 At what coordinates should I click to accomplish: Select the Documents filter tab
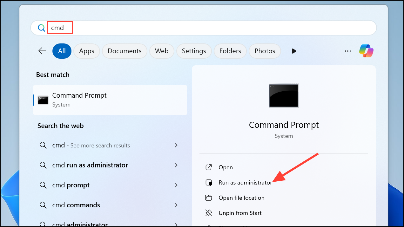click(125, 51)
